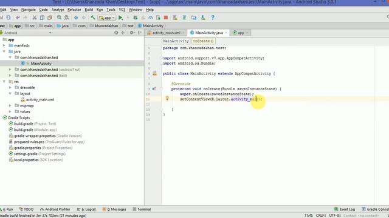
Task: Click the Android Profiler gauge icon
Action: point(151,18)
